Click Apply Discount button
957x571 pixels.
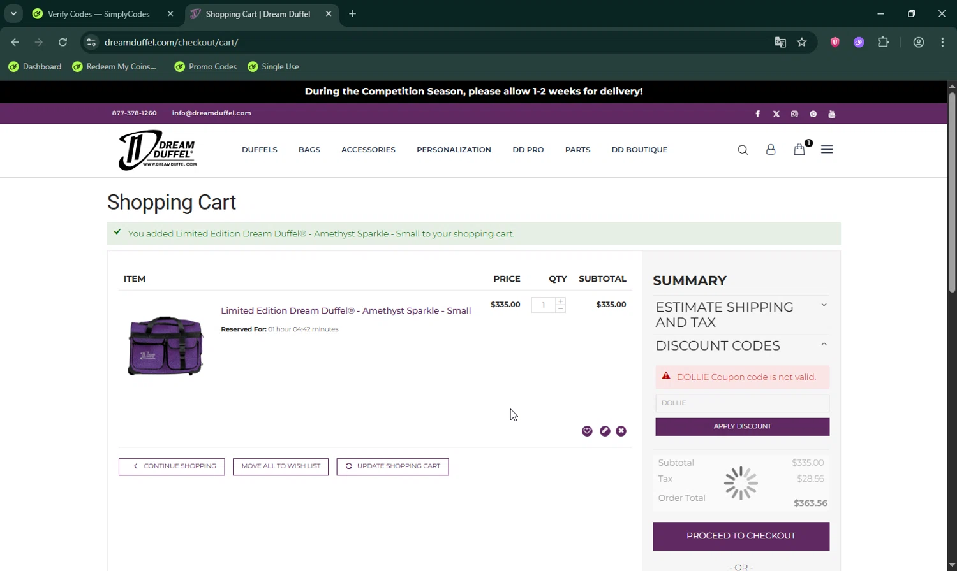tap(742, 426)
